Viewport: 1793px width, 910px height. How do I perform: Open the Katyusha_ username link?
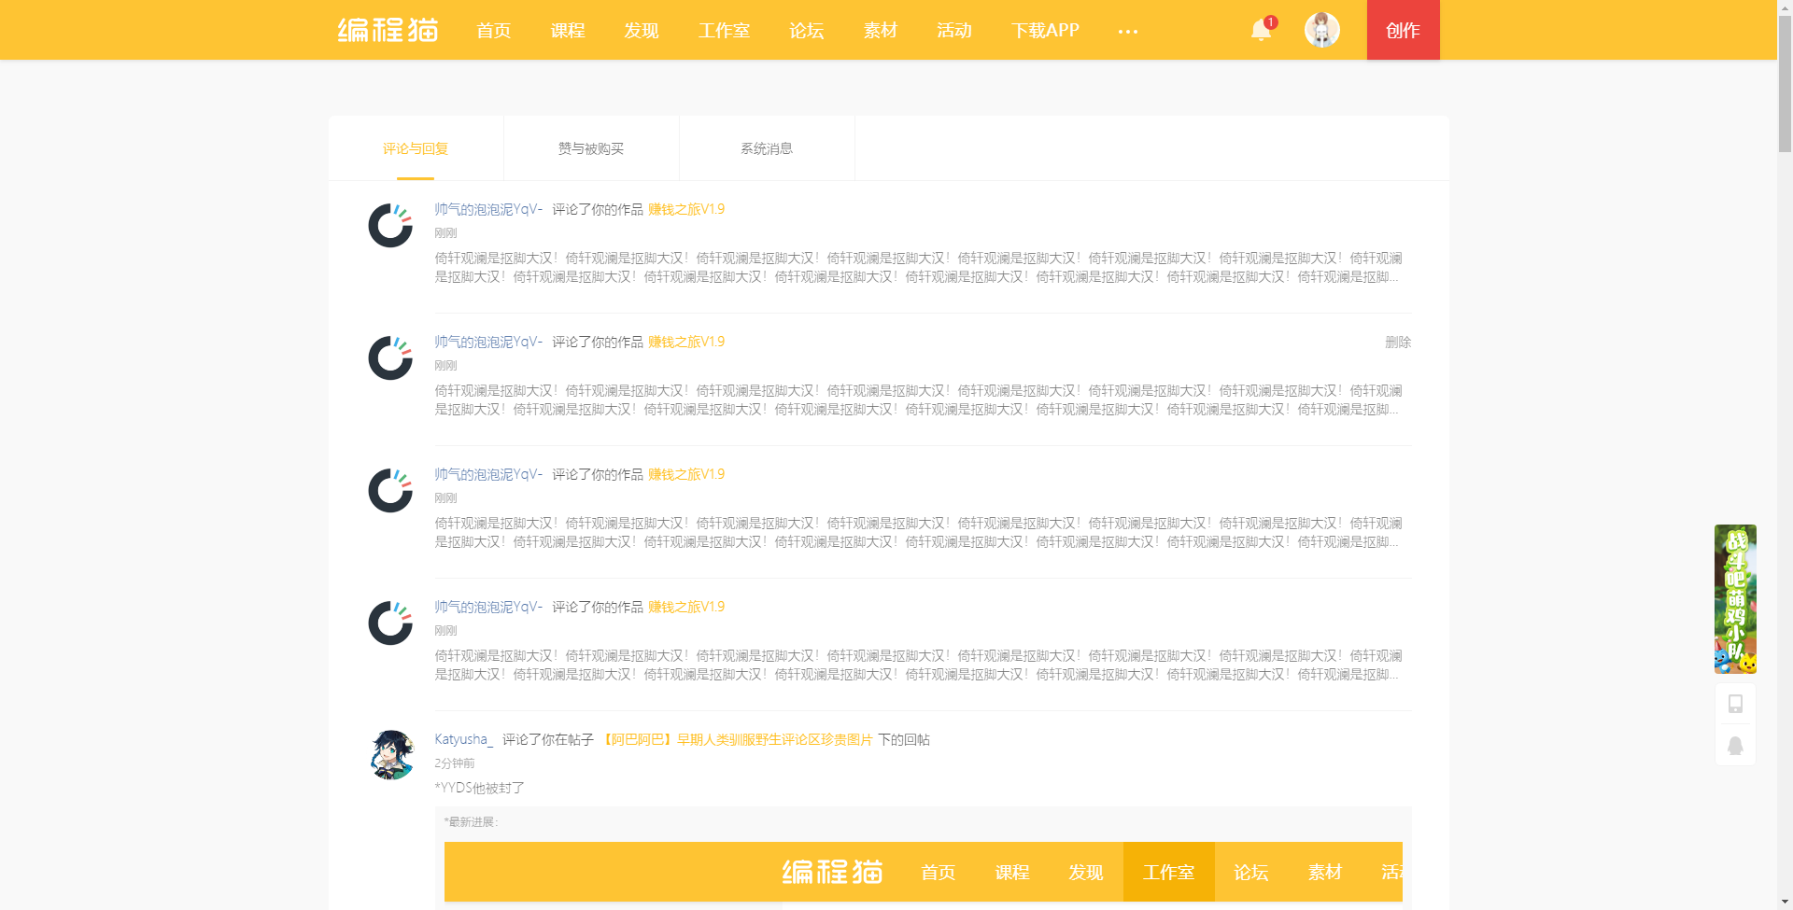[463, 739]
